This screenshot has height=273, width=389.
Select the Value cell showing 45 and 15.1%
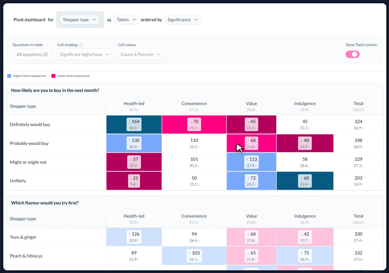[251, 125]
